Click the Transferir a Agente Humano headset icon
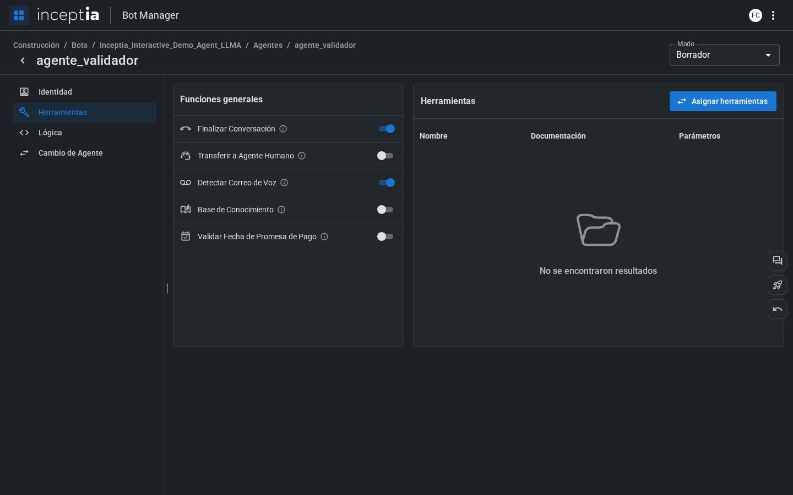 click(186, 156)
